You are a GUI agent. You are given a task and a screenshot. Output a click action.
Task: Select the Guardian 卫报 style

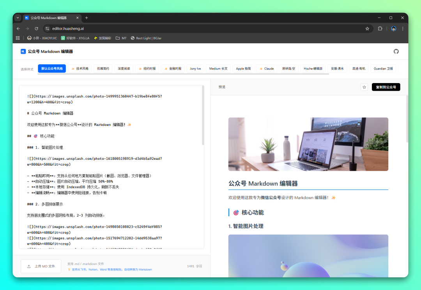383,69
